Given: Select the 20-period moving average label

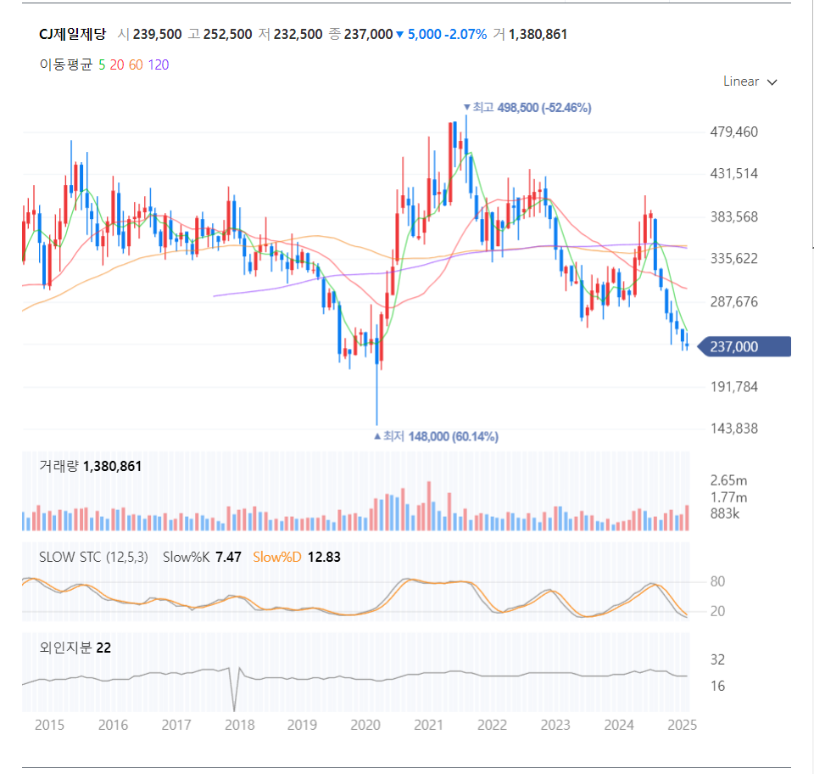Looking at the screenshot, I should click(x=117, y=65).
